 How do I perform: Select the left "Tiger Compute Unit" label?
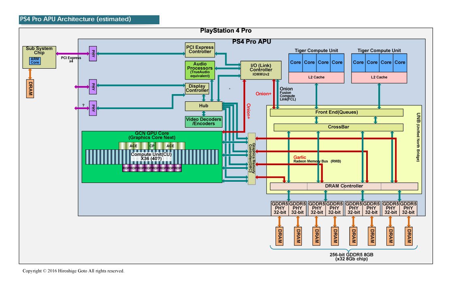tap(316, 50)
